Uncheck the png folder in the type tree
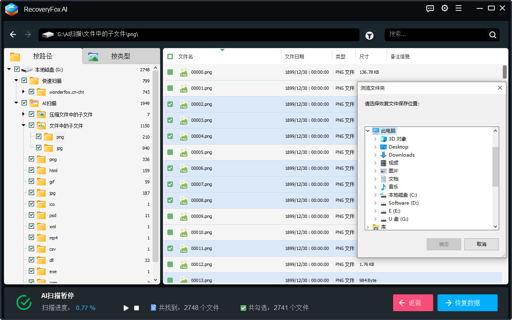 [31, 159]
